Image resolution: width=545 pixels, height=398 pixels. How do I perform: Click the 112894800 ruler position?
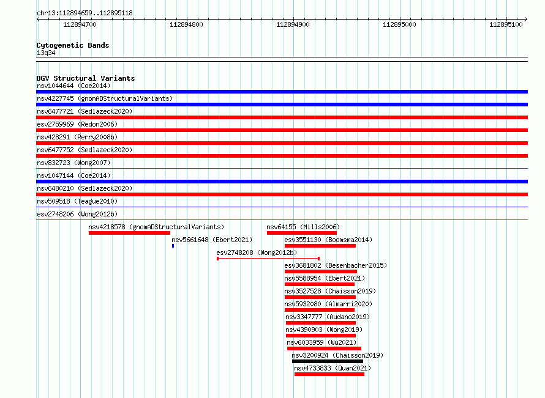pos(186,24)
